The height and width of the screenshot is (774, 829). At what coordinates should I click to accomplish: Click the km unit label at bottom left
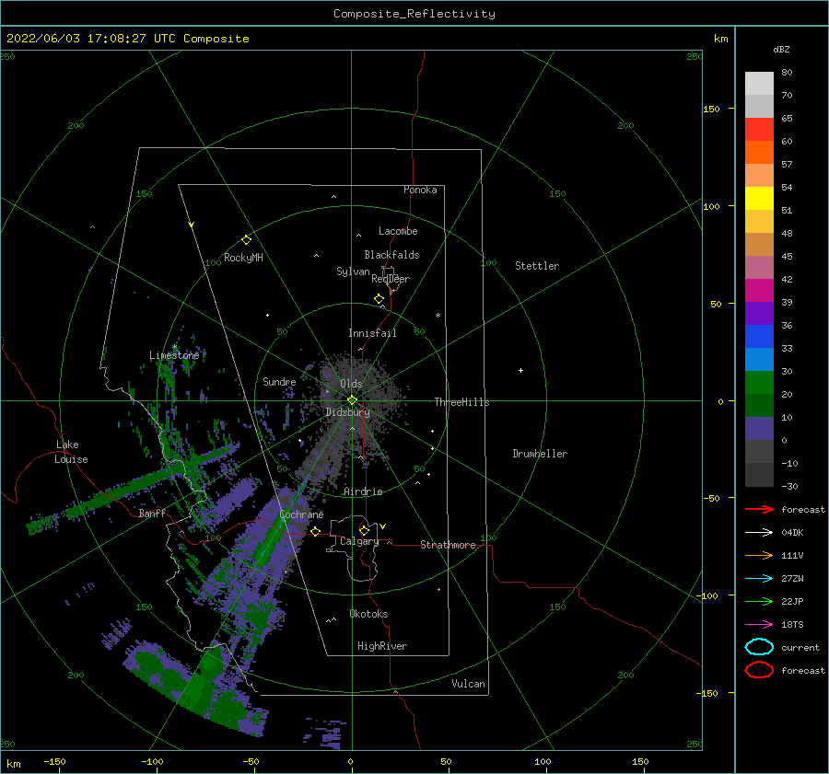tap(13, 764)
